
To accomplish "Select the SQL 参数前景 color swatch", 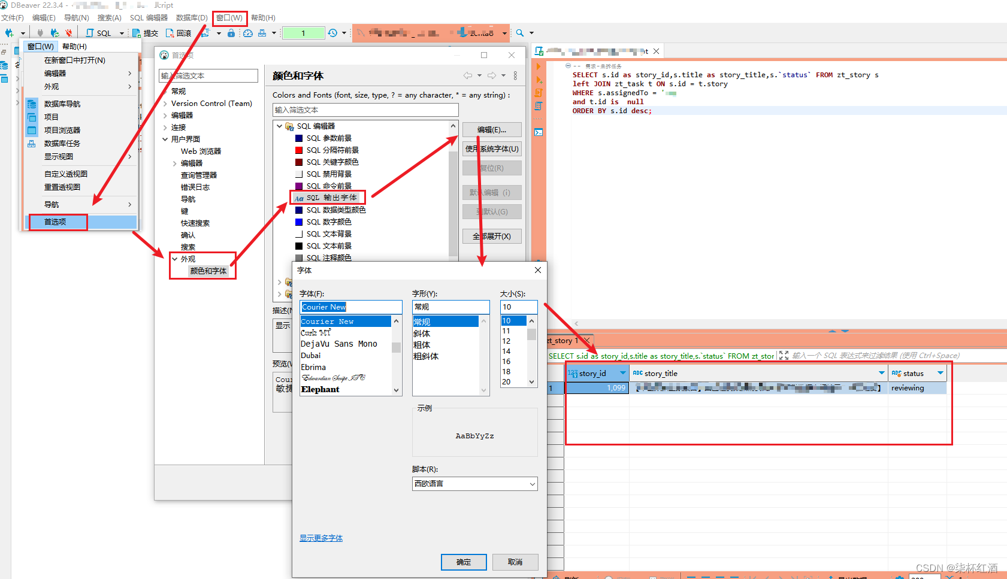I will point(299,138).
